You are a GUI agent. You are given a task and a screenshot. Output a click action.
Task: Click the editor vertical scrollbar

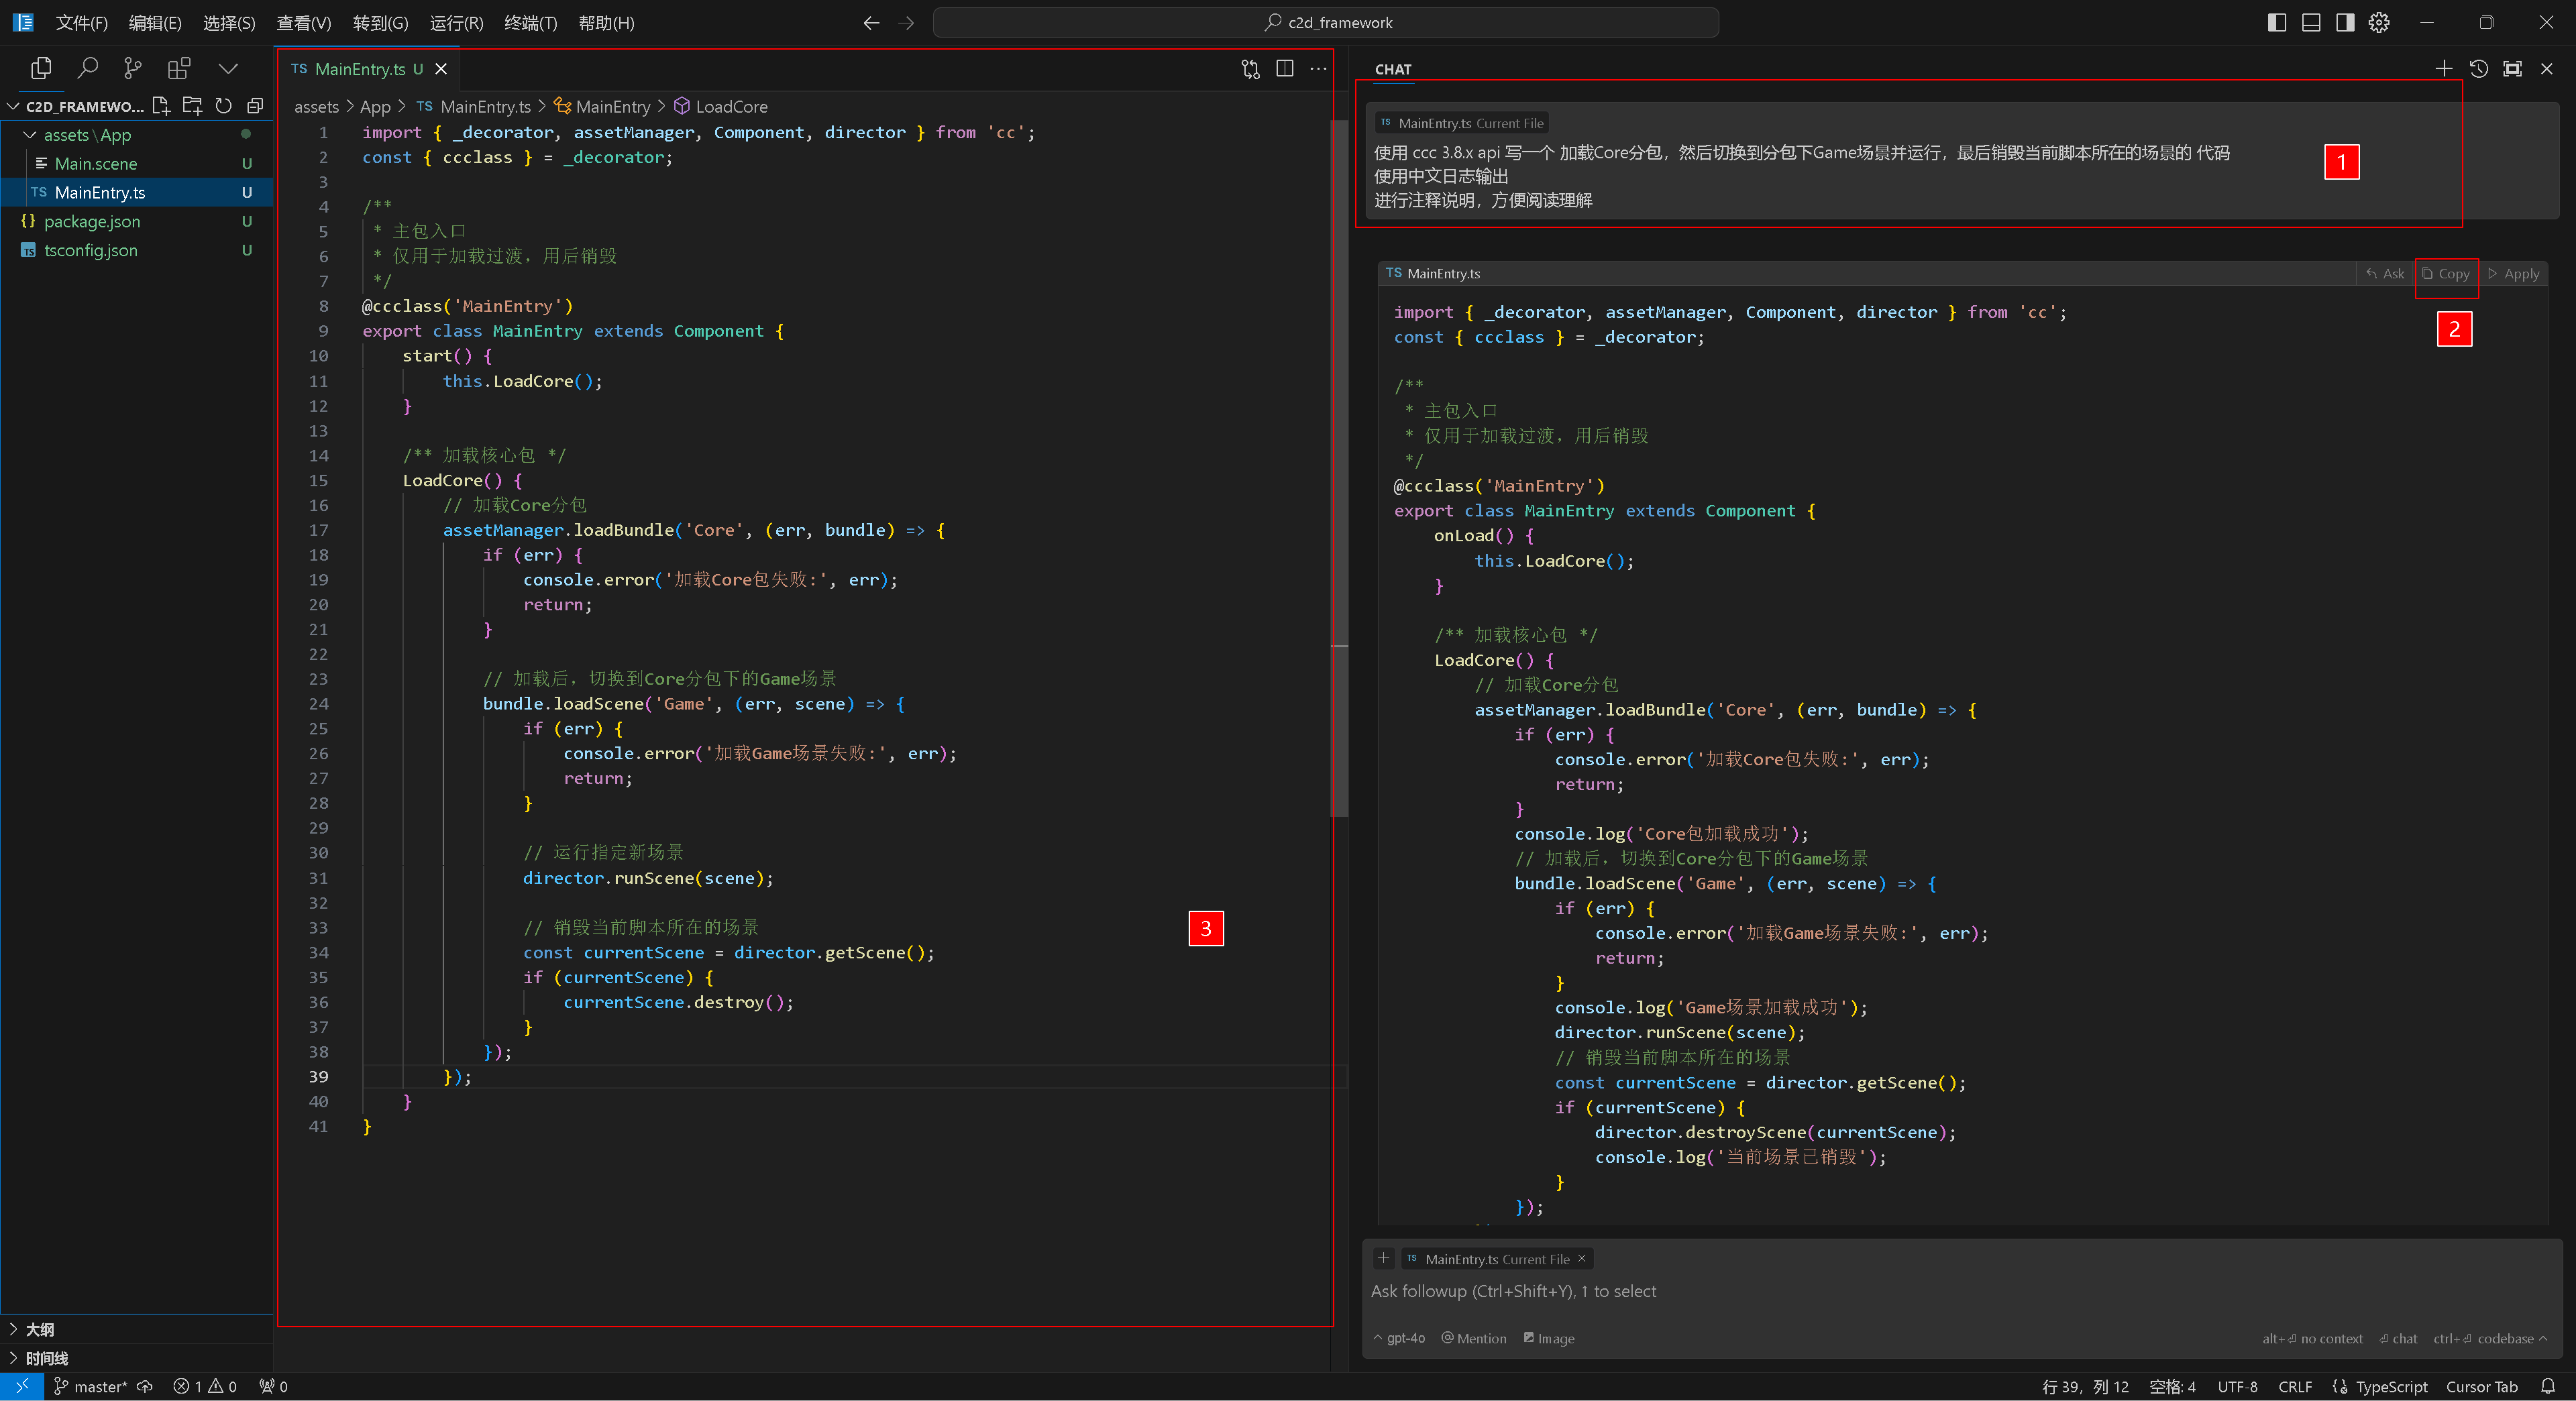point(1340,468)
